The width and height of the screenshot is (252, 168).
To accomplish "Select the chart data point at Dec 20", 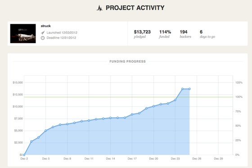I will pos(153,106).
